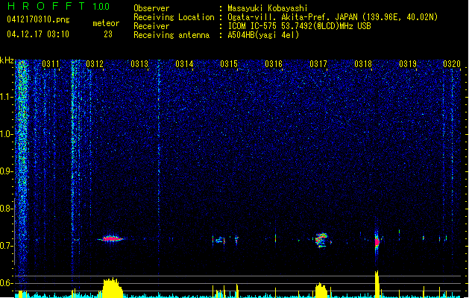
Task: Click the 0315 time marker
Action: (x=229, y=63)
